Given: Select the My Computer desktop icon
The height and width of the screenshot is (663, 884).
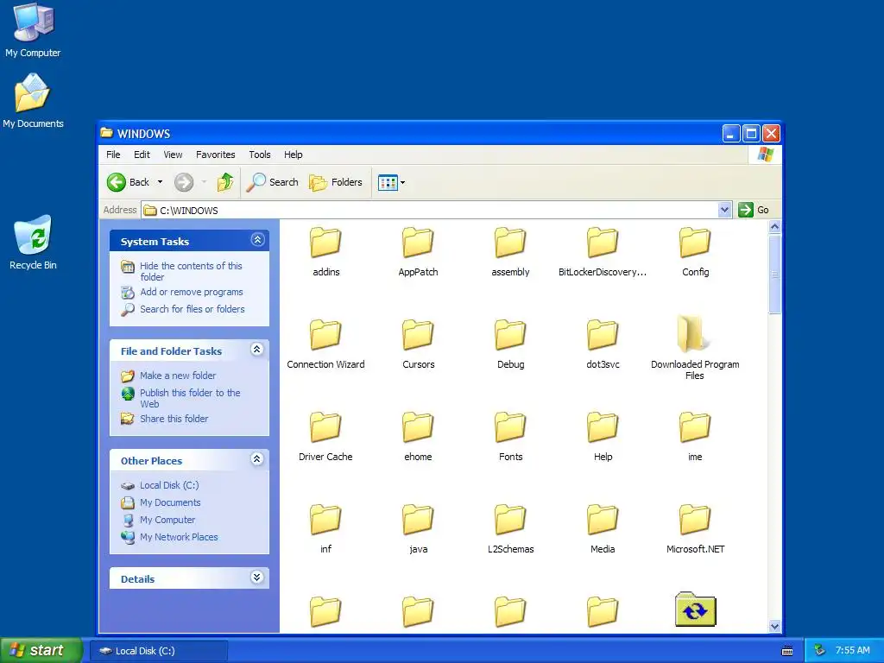Looking at the screenshot, I should pyautogui.click(x=33, y=30).
